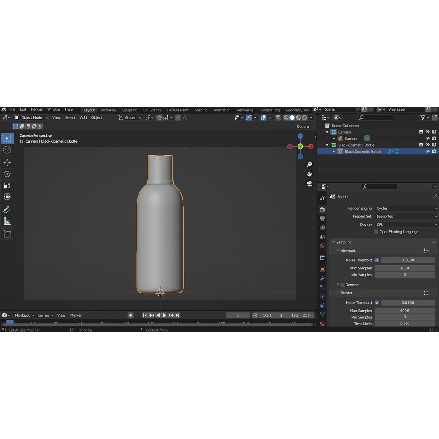Click the Viewport Max Samples field 1024
Viewport: 439px width, 439px height.
(405, 268)
